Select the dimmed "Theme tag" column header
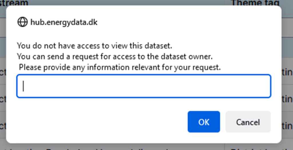Screen dimensions: 293x150 click(x=255, y=3)
